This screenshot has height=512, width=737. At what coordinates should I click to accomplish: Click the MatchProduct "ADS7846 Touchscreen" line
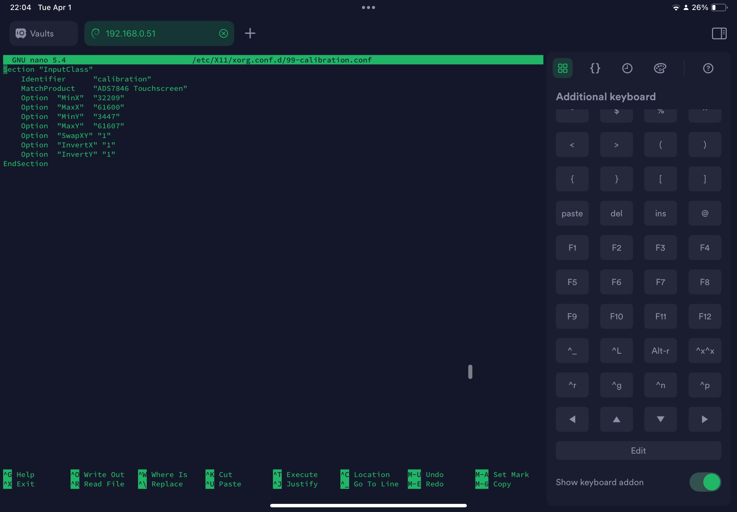(x=104, y=89)
